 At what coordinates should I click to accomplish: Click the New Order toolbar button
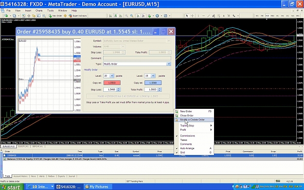[x=55, y=16]
